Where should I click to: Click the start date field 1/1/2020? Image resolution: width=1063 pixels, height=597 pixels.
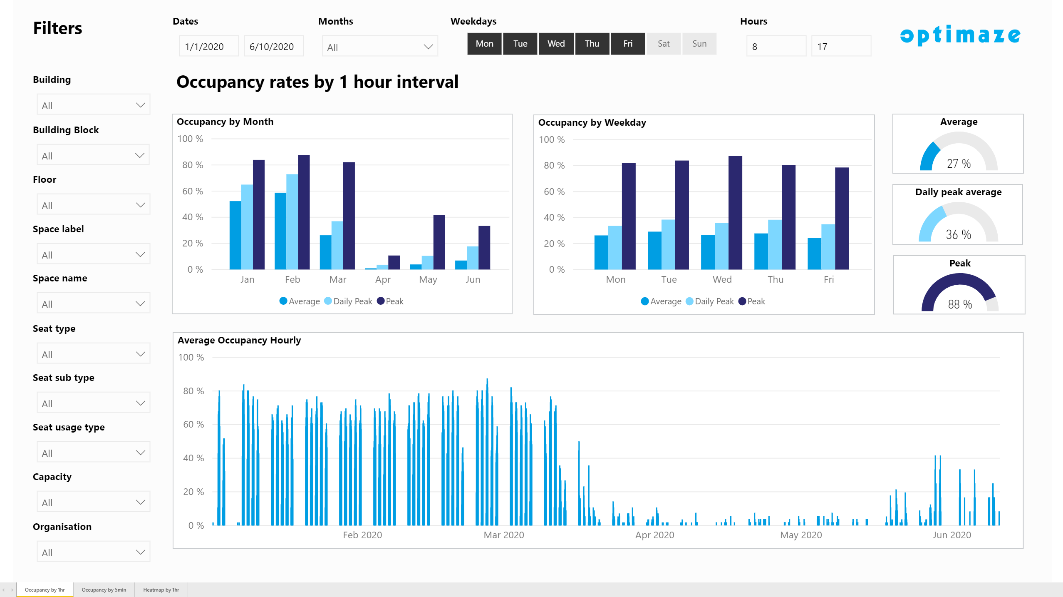coord(208,47)
